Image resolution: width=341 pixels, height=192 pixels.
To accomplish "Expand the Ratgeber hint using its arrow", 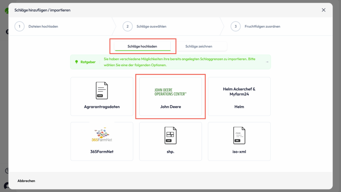I will [x=267, y=62].
